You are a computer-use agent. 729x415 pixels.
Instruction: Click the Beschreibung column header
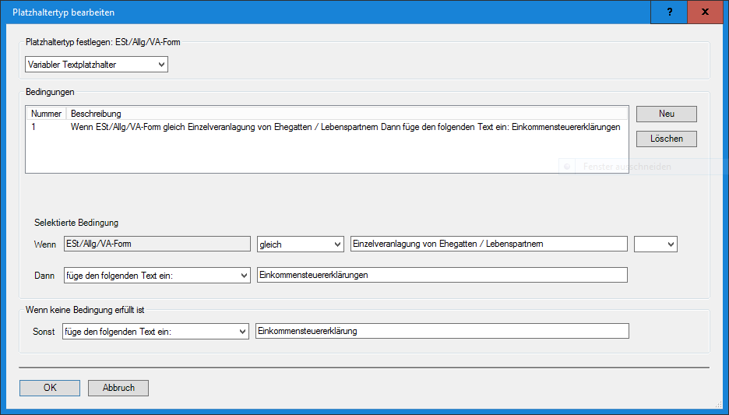(96, 114)
